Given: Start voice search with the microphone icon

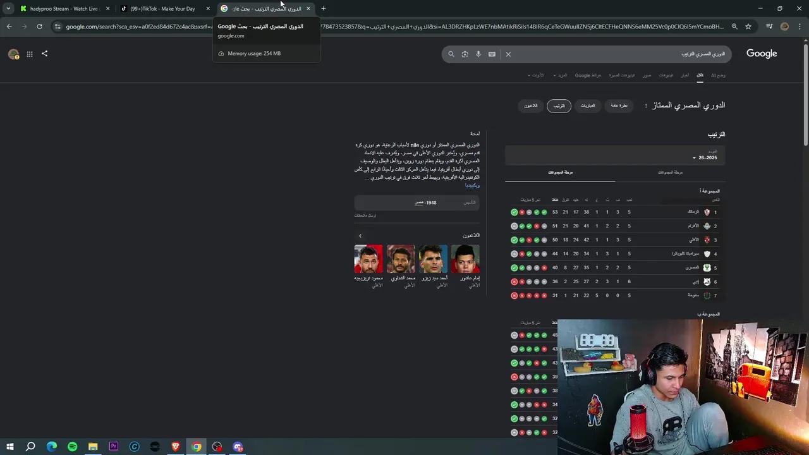Looking at the screenshot, I should click(x=478, y=54).
